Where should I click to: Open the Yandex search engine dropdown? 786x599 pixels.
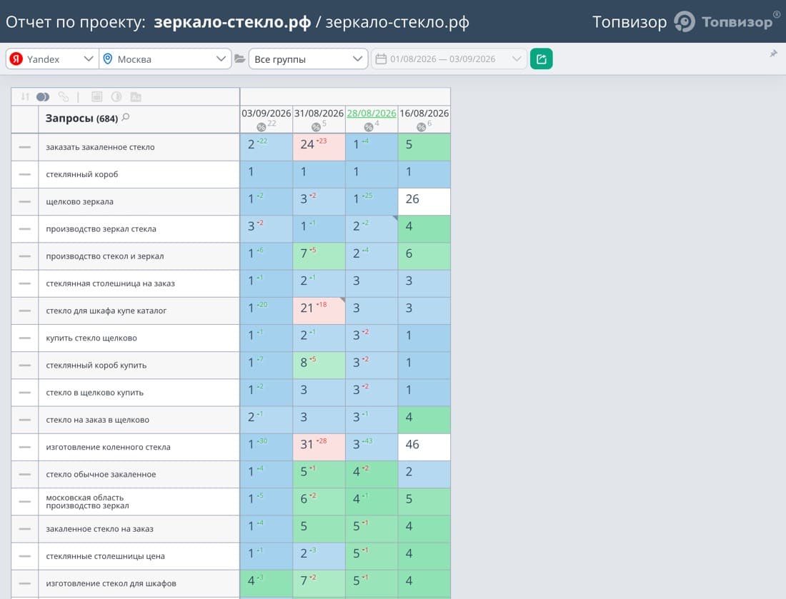tap(52, 59)
